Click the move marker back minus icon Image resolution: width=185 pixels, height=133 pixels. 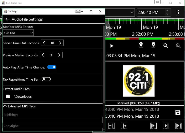pos(112,126)
